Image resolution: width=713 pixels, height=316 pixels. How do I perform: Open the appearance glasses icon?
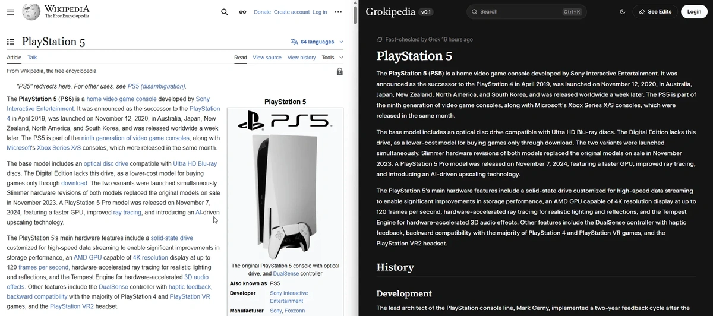(x=242, y=12)
